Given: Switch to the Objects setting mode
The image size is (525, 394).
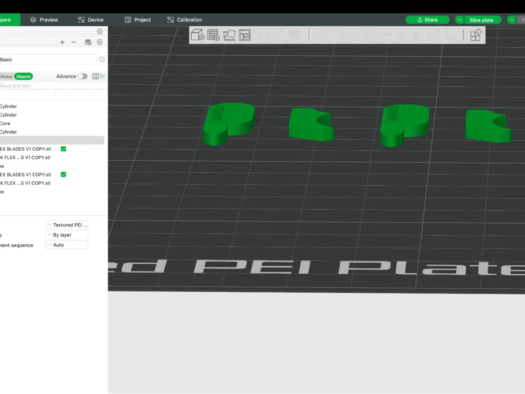Looking at the screenshot, I should 24,76.
